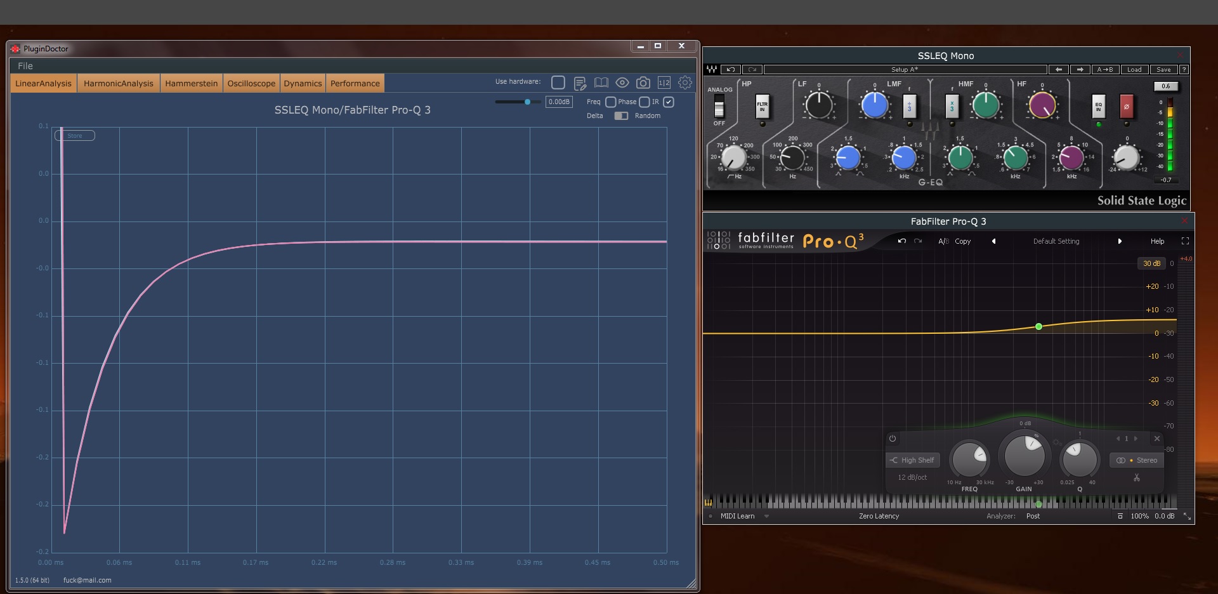Click the camera snapshot icon in PluginDoctor
Screen dimensions: 1218x594
(x=643, y=82)
